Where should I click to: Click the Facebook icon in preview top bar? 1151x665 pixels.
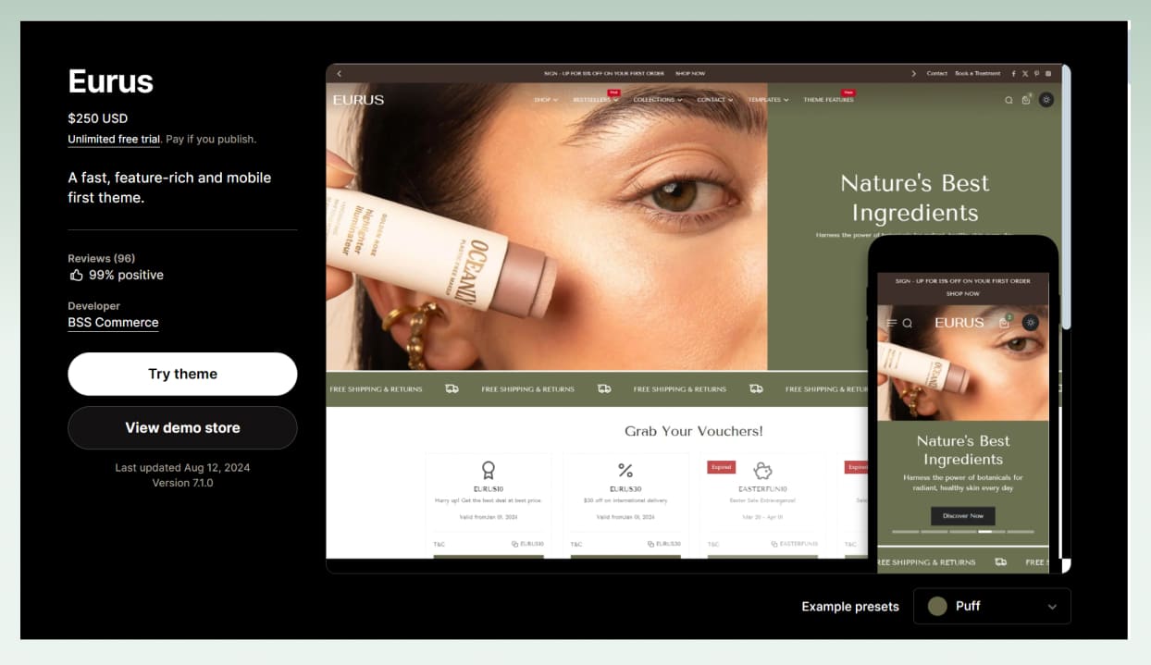pyautogui.click(x=1013, y=73)
